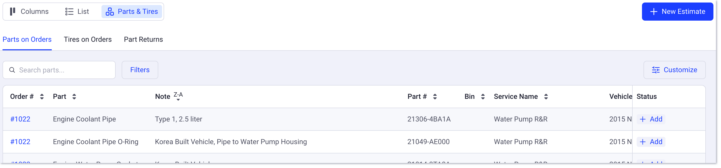Click the Filters button
Screen dimensions: 721x168
pyautogui.click(x=140, y=70)
